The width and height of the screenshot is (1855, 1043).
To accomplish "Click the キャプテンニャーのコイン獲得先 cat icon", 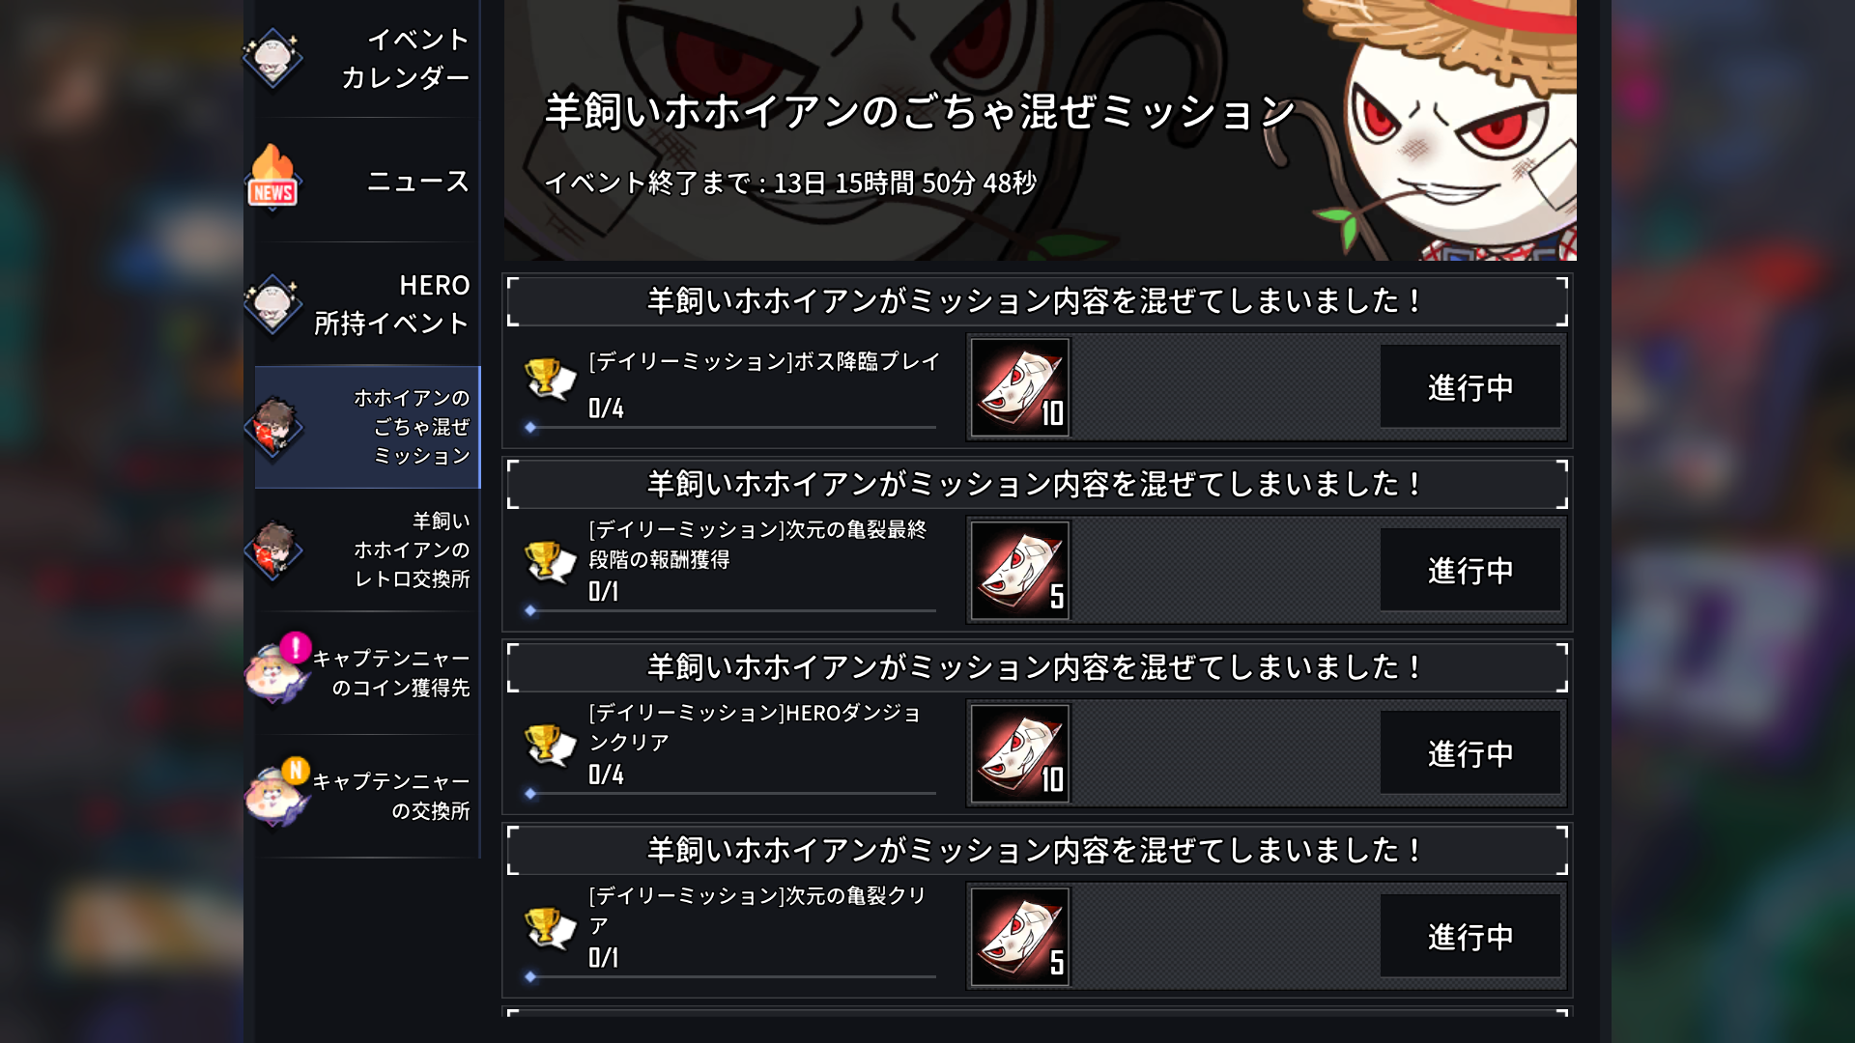I will point(275,672).
